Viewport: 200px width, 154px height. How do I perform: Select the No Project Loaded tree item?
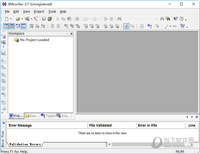pos(35,40)
